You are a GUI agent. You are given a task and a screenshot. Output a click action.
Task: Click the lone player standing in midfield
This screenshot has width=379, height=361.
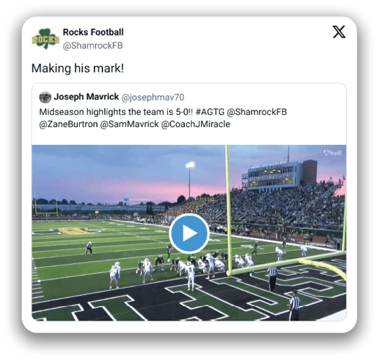click(88, 248)
